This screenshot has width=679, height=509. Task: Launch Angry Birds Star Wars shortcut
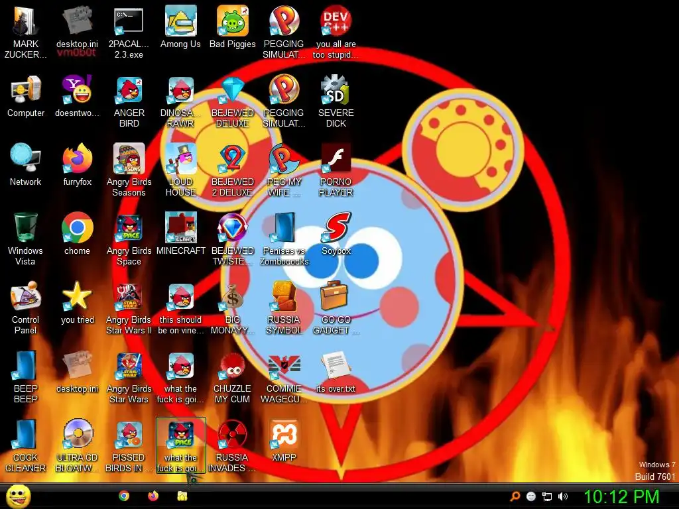click(129, 377)
